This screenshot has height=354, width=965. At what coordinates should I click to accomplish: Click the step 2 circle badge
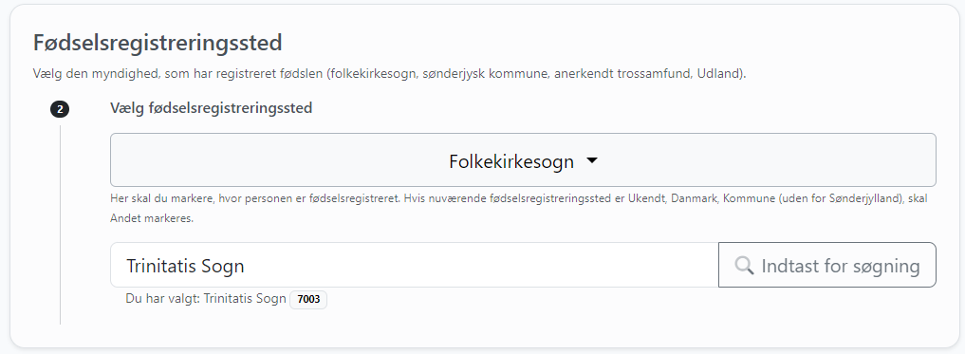[x=60, y=109]
